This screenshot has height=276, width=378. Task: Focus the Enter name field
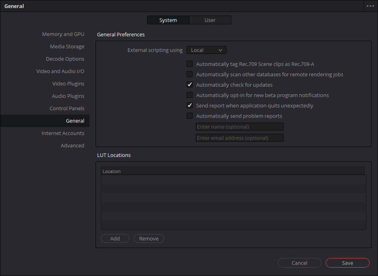coord(240,127)
